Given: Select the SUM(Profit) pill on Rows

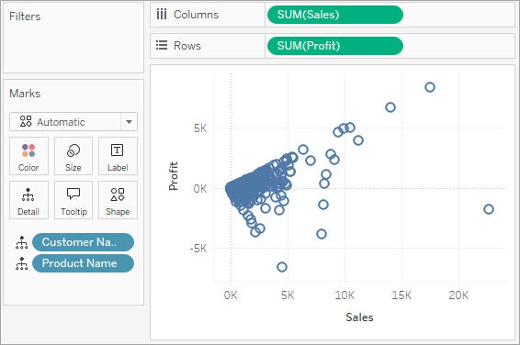Looking at the screenshot, I should click(335, 46).
